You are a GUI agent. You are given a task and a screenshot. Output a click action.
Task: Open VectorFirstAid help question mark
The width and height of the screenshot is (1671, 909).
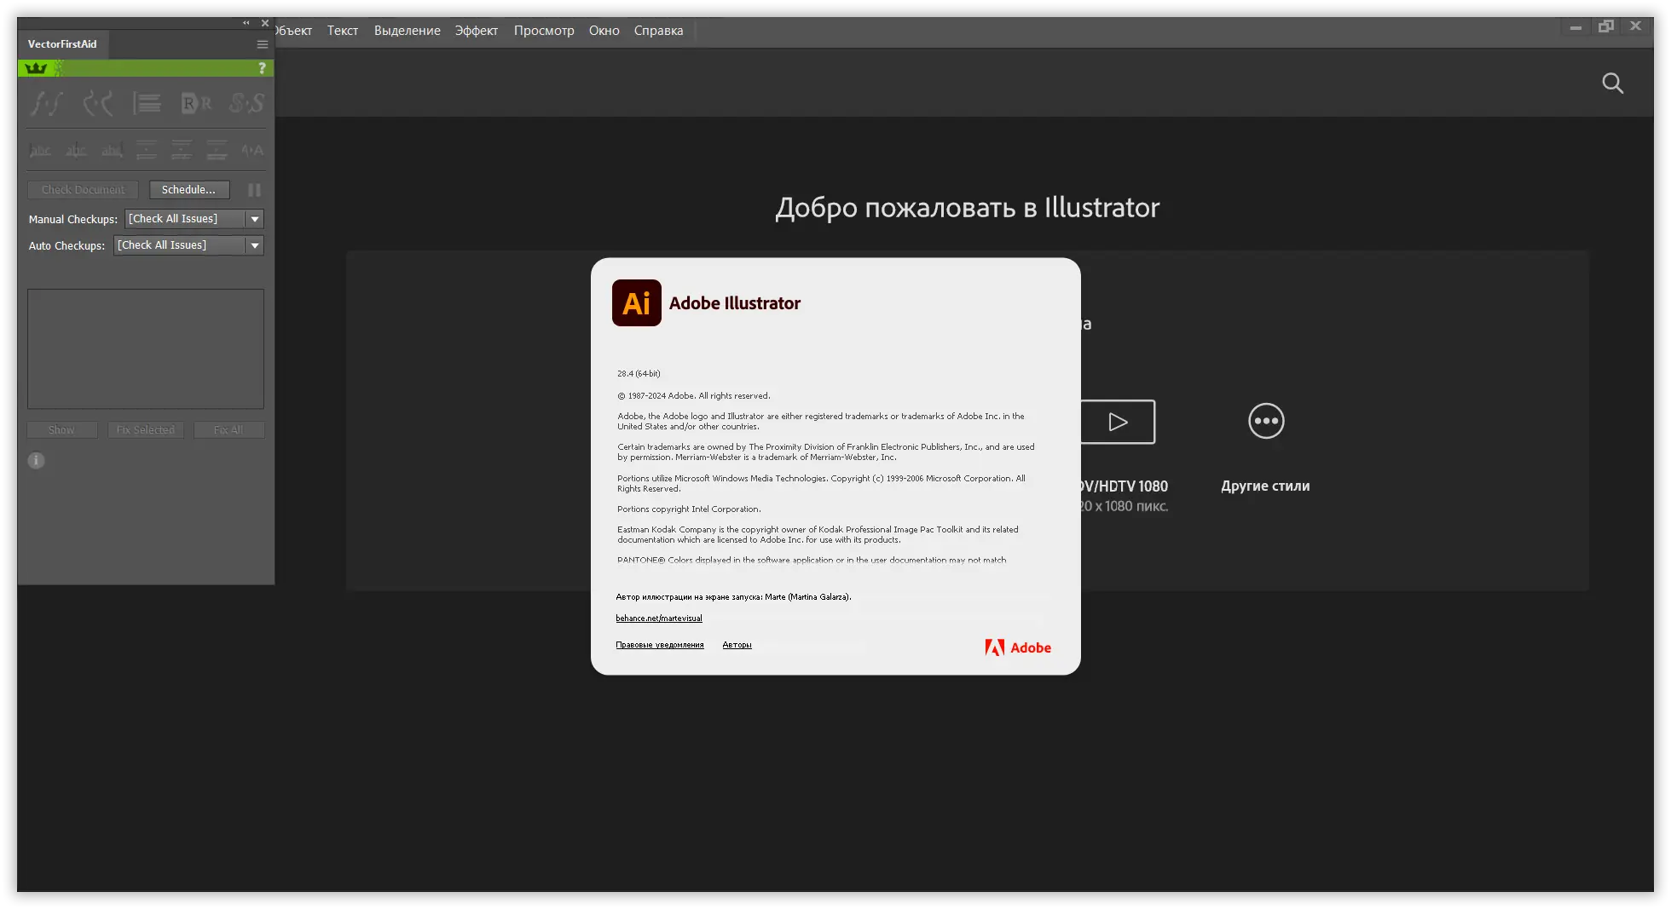click(262, 68)
